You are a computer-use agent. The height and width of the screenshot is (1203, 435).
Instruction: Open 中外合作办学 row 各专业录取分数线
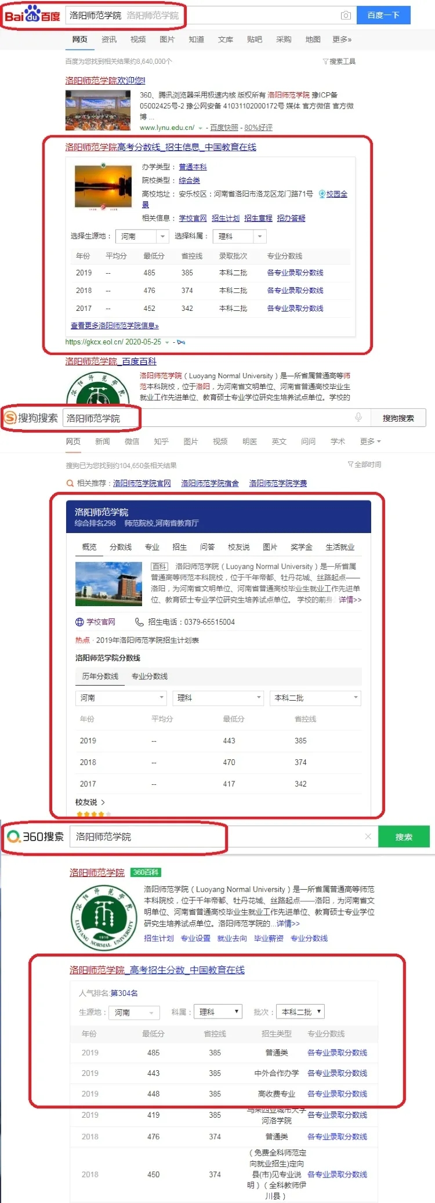point(337,1073)
